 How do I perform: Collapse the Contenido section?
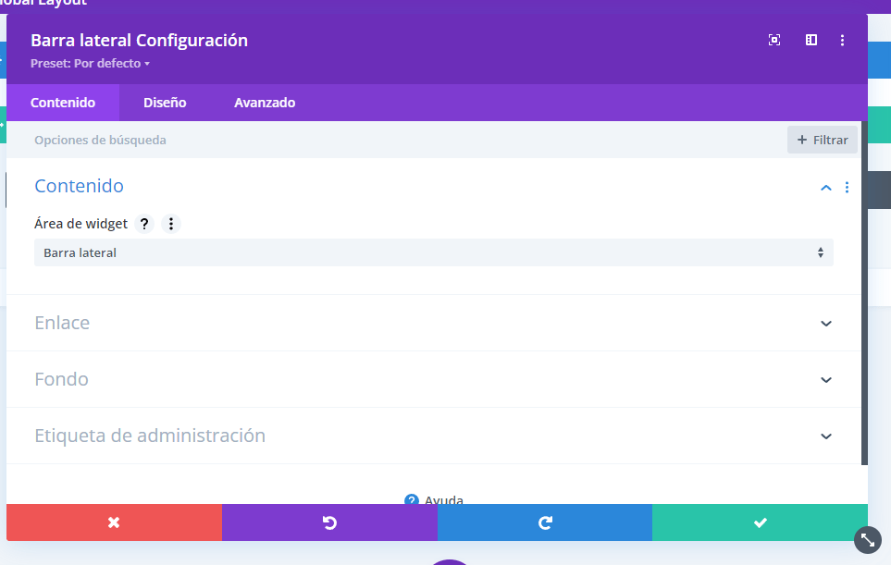pos(826,188)
